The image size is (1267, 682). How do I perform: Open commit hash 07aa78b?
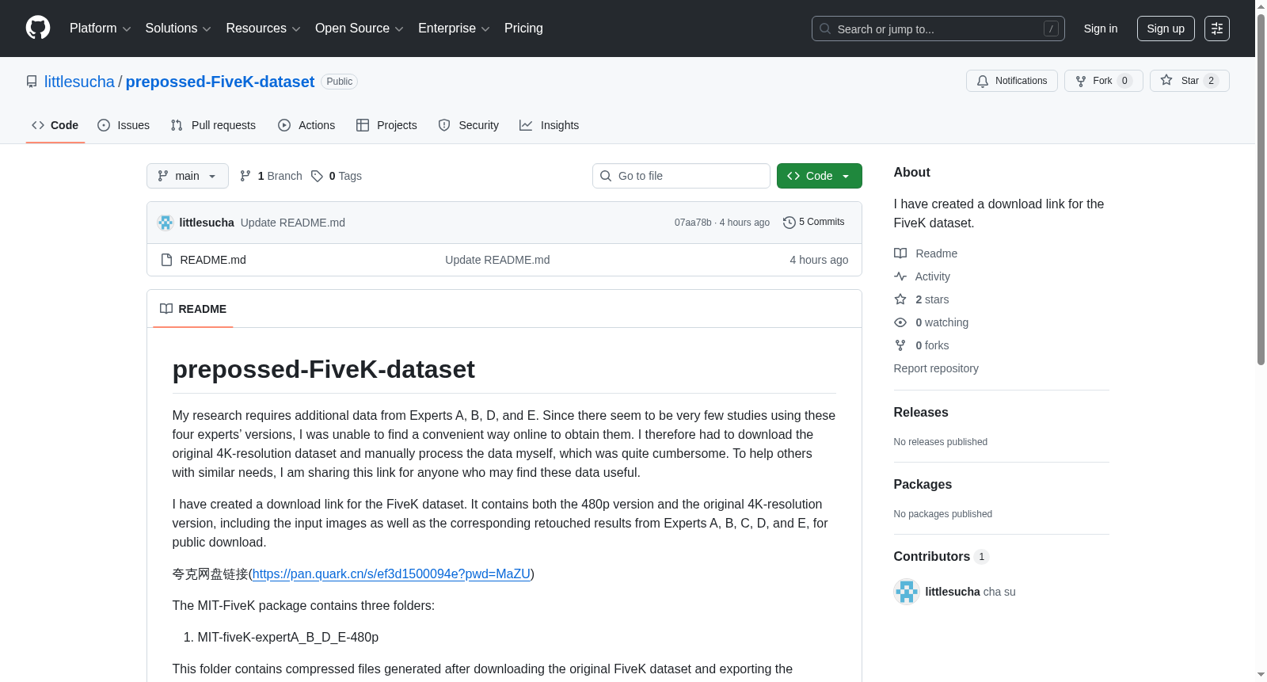tap(693, 223)
